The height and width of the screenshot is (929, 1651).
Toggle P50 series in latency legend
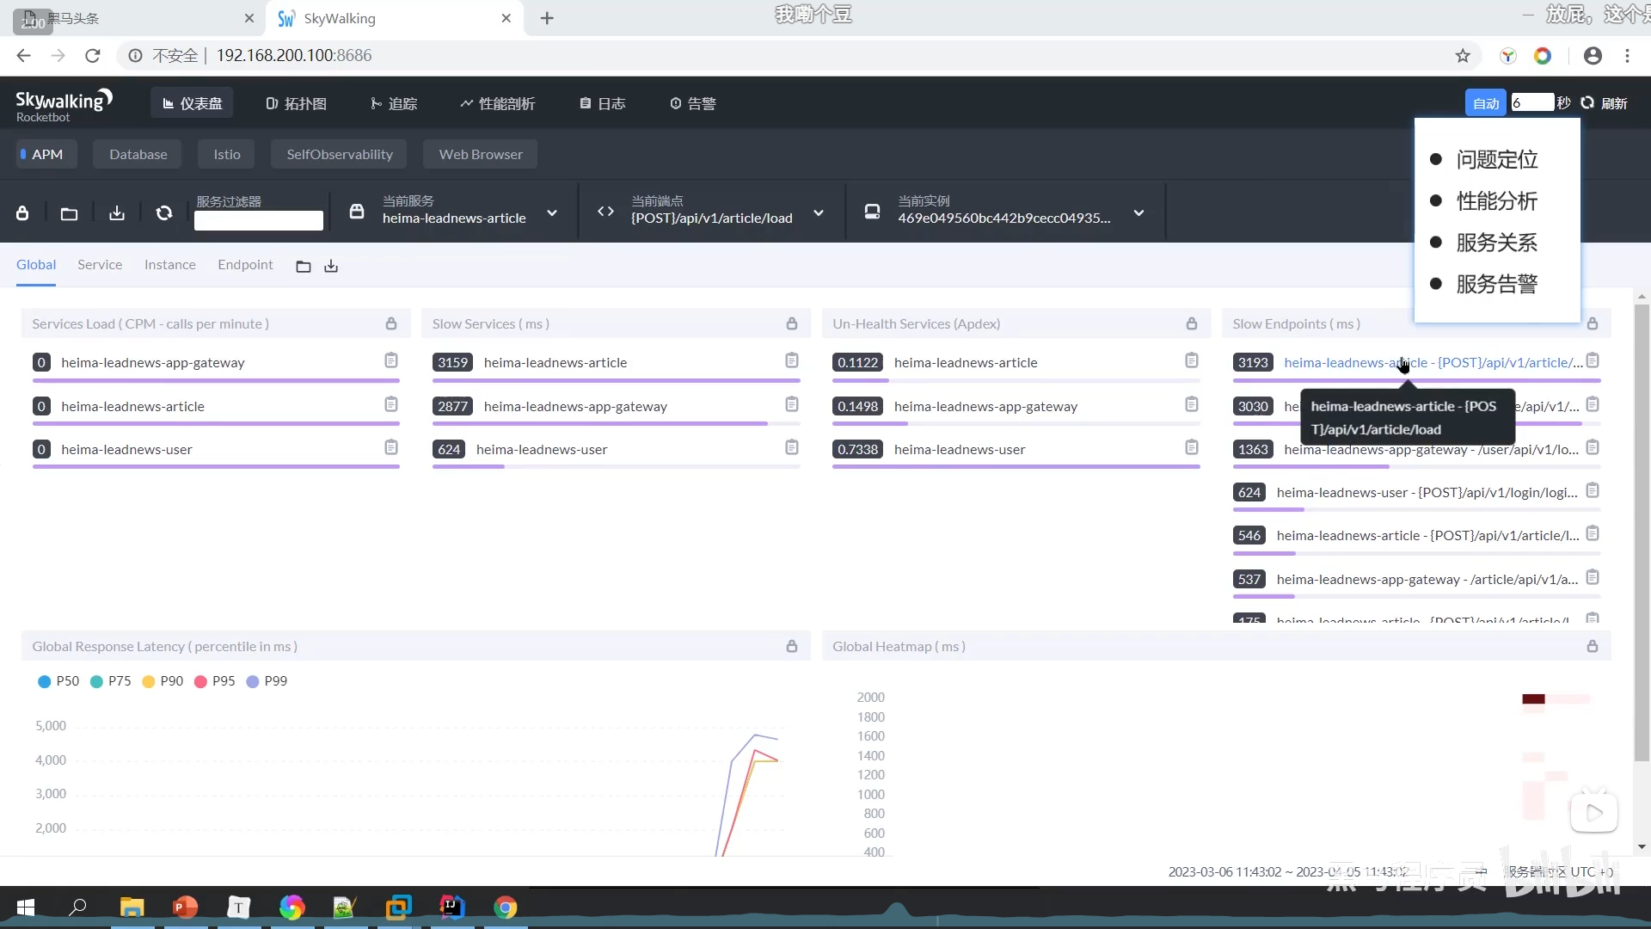(58, 680)
